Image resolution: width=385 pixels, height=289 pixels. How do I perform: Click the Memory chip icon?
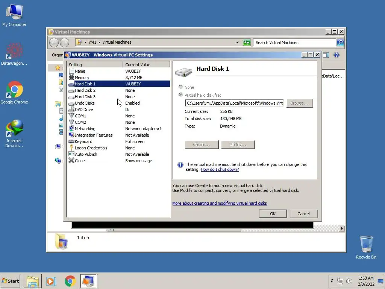[71, 78]
